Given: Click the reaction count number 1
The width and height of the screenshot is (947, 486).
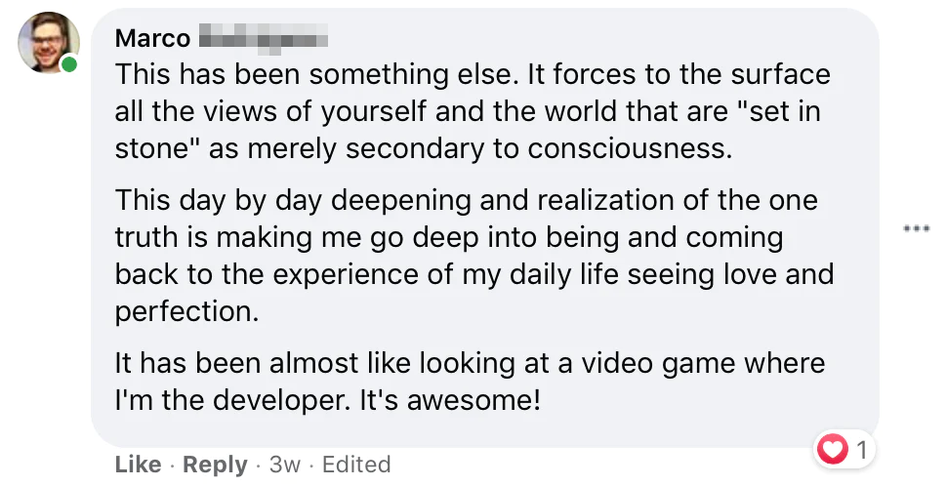Looking at the screenshot, I should coord(862,450).
